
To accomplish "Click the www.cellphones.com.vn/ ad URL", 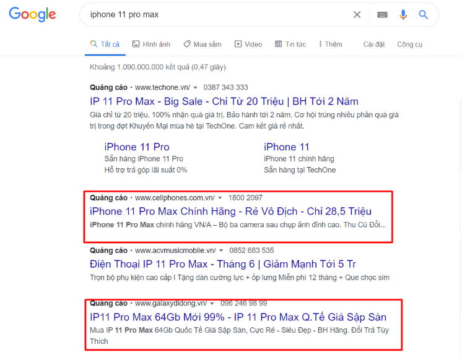I will 175,198.
